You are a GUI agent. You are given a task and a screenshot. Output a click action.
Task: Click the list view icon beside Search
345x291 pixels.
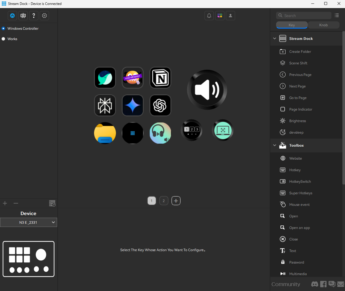pyautogui.click(x=337, y=15)
